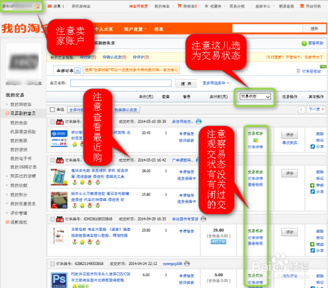Screen dimensions: 328x288
Task: Click into the 宝贝名称 search field
Action: coord(121,83)
